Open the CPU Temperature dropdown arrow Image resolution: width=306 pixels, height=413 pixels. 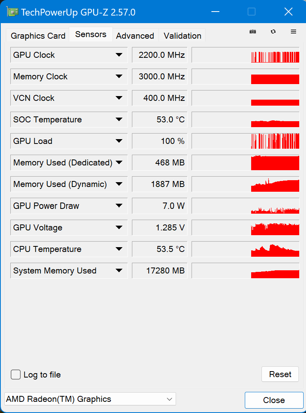tap(119, 249)
